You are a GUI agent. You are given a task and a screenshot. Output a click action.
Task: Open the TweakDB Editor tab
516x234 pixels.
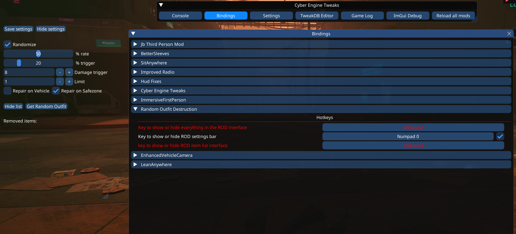(317, 16)
